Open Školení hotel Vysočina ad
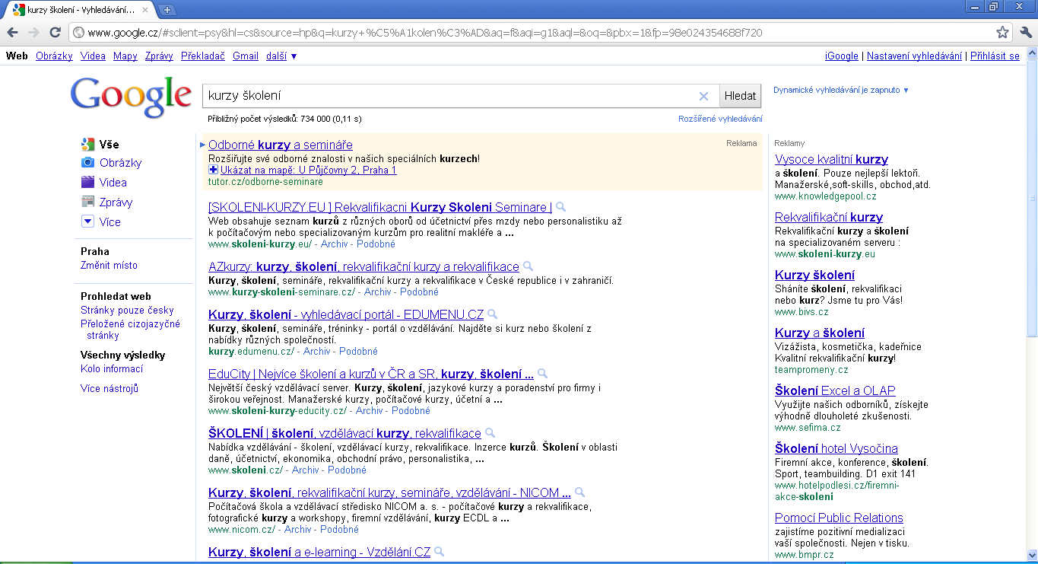The width and height of the screenshot is (1038, 564). [836, 448]
